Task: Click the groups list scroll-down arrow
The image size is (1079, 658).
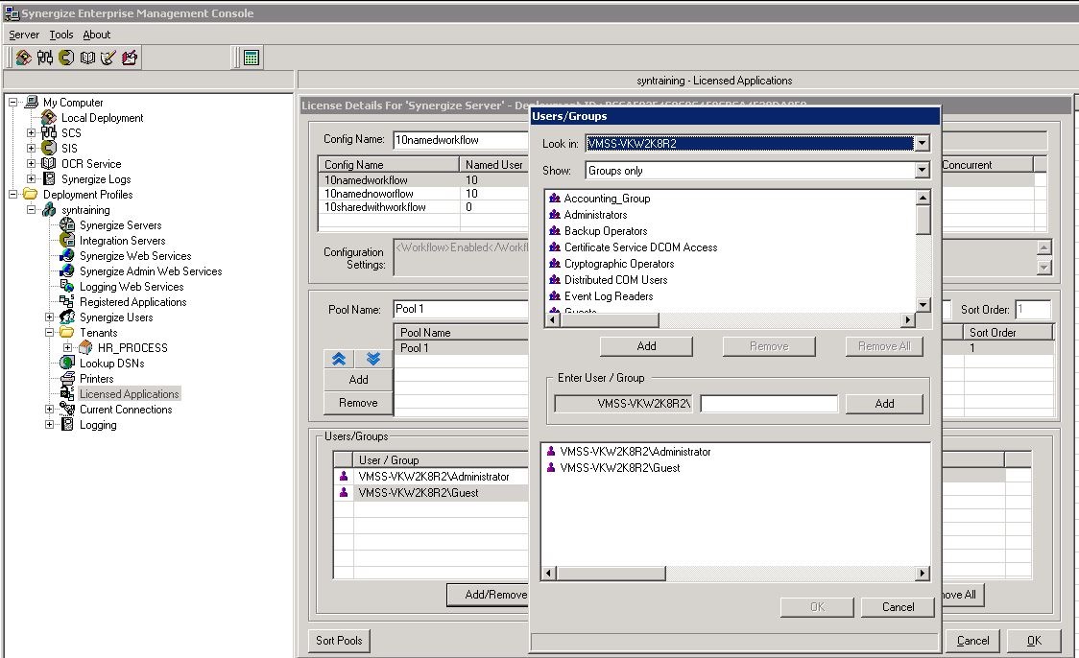Action: click(x=923, y=305)
